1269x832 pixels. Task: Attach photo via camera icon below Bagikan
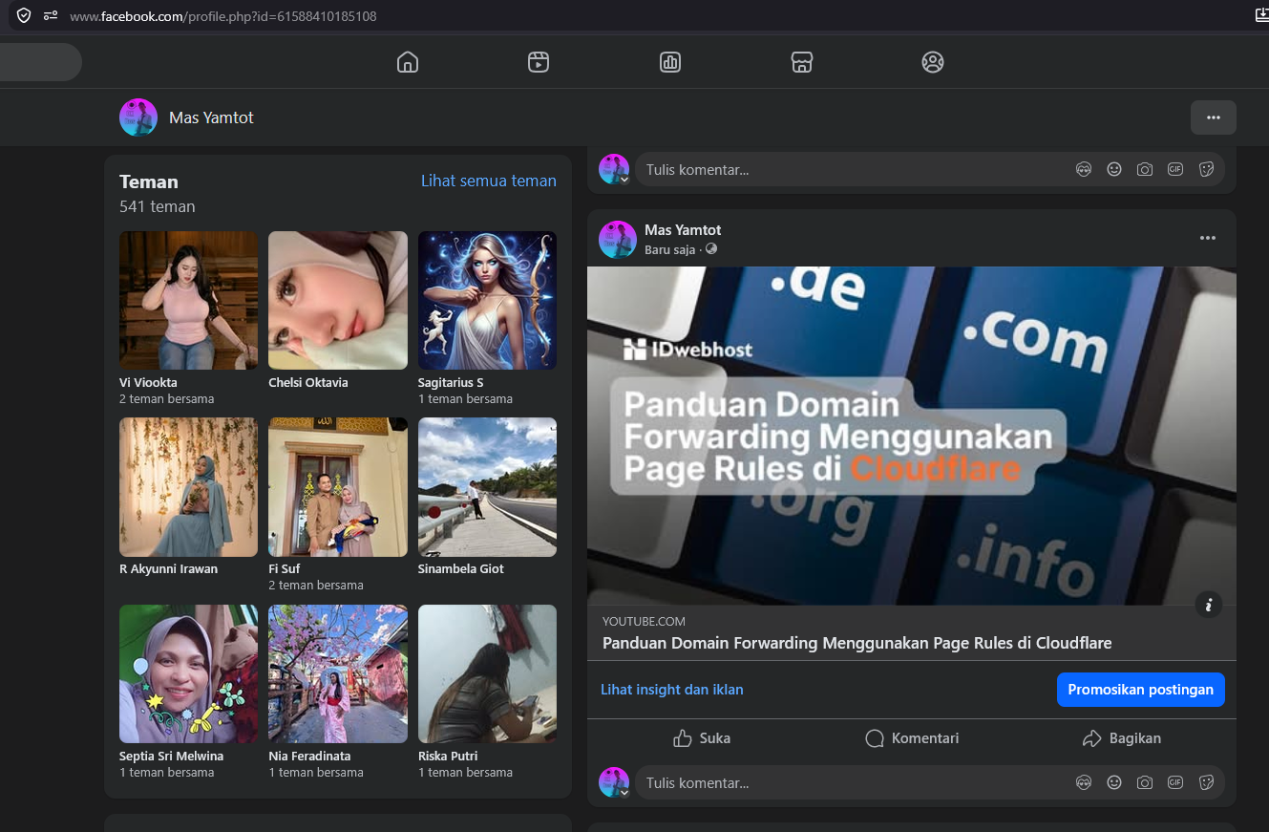[1145, 783]
